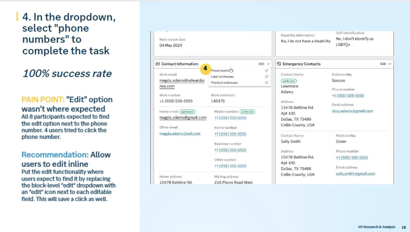Click the Business number phone link

[230, 150]
